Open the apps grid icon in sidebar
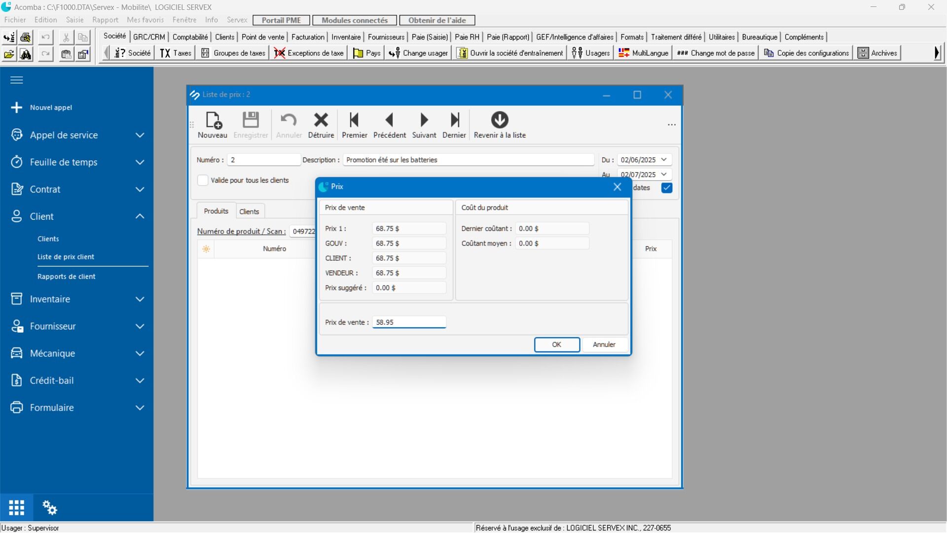Viewport: 947px width, 533px height. tap(16, 507)
